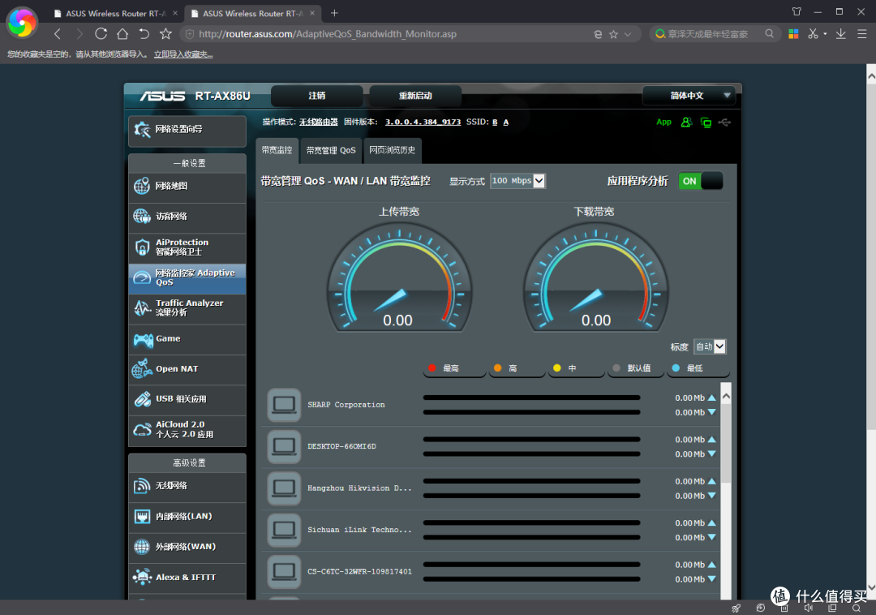Open the network setup wizard icon
The width and height of the screenshot is (876, 615).
tap(143, 130)
